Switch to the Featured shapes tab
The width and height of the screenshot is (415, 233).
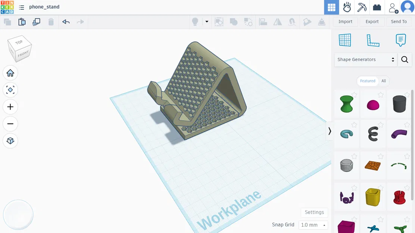point(367,81)
